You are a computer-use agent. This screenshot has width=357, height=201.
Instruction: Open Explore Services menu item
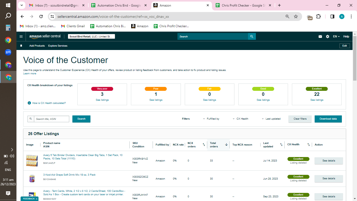[x=58, y=46]
